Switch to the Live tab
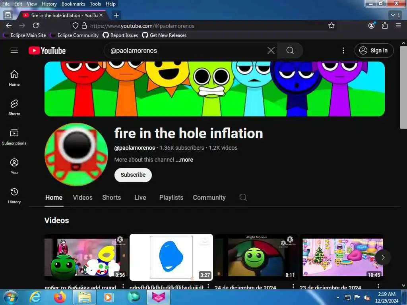Viewport: 407px width, 305px height. point(140,198)
